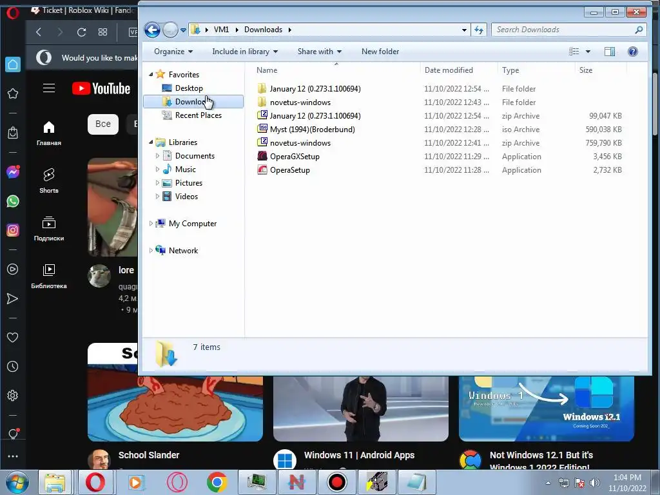This screenshot has height=495, width=660.
Task: Open the Share with menu
Action: (320, 52)
